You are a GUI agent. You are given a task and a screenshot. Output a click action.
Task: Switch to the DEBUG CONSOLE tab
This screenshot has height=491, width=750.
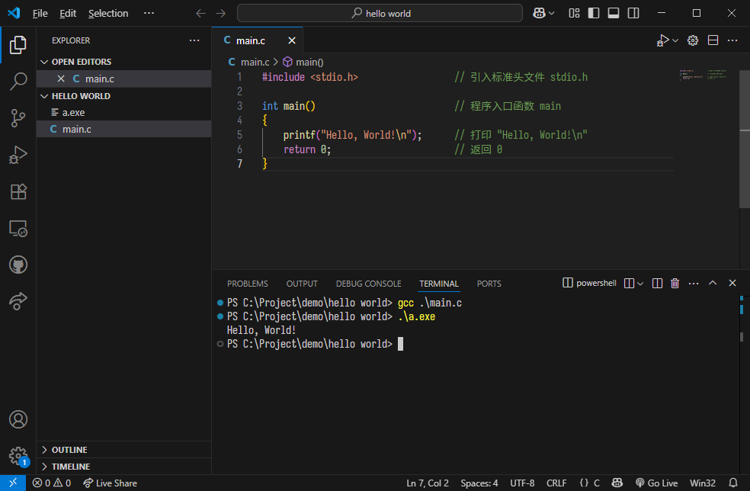[368, 283]
